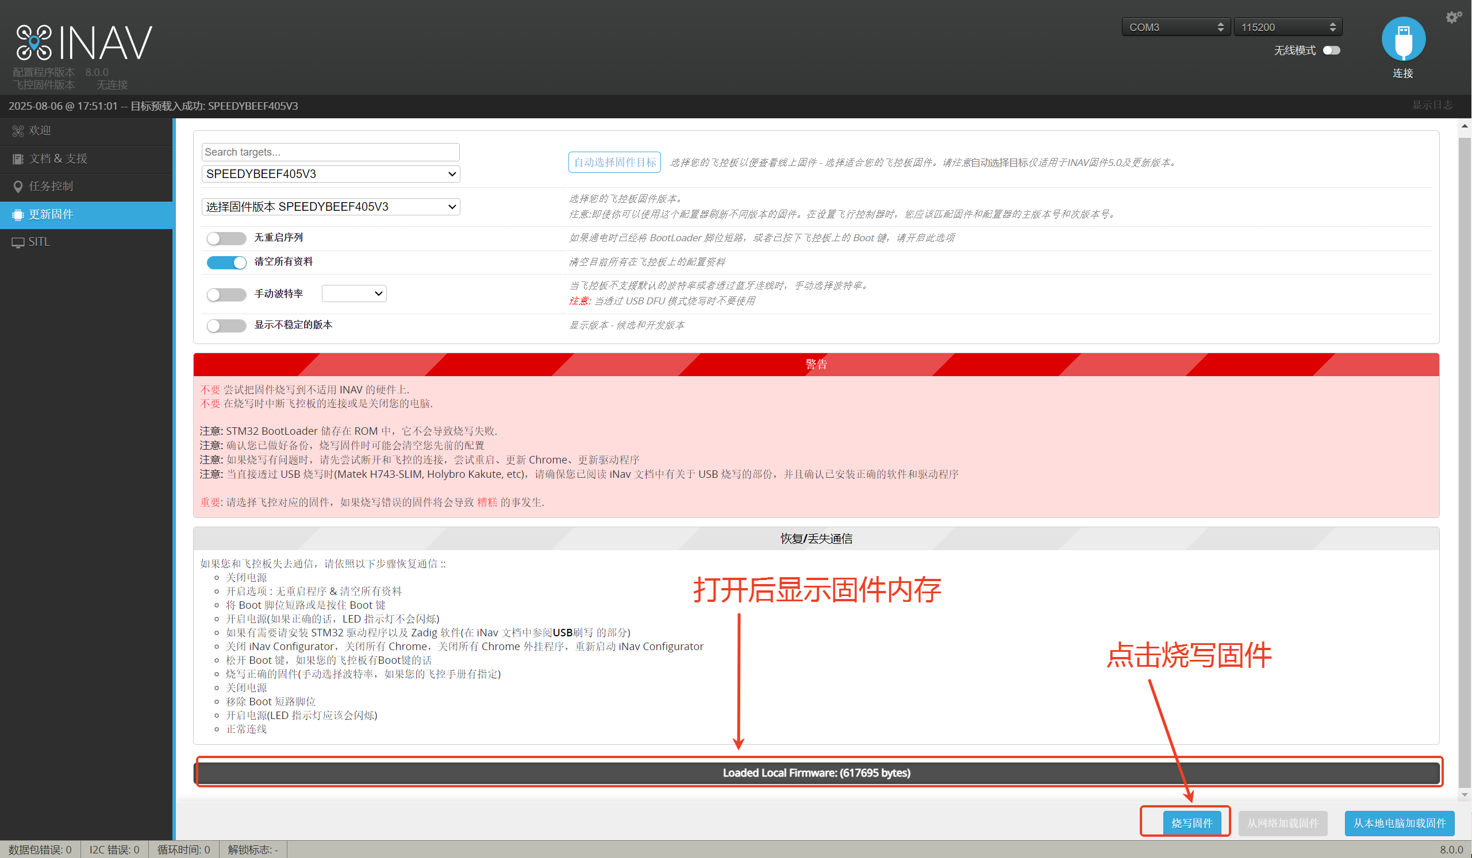Open 文档 & 支援 documentation sidebar item

pos(58,159)
